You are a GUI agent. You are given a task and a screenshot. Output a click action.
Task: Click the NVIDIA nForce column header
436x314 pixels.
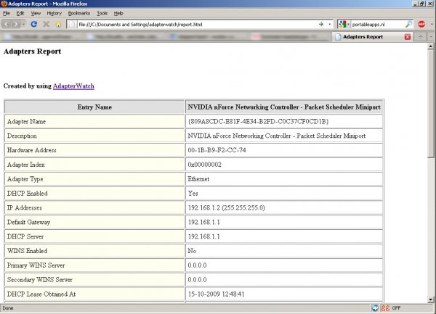pyautogui.click(x=284, y=107)
